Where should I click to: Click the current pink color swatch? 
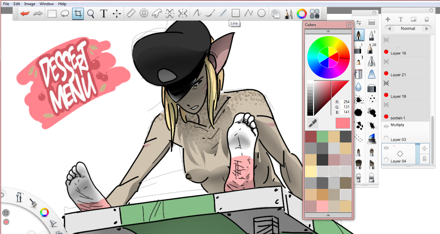[343, 123]
